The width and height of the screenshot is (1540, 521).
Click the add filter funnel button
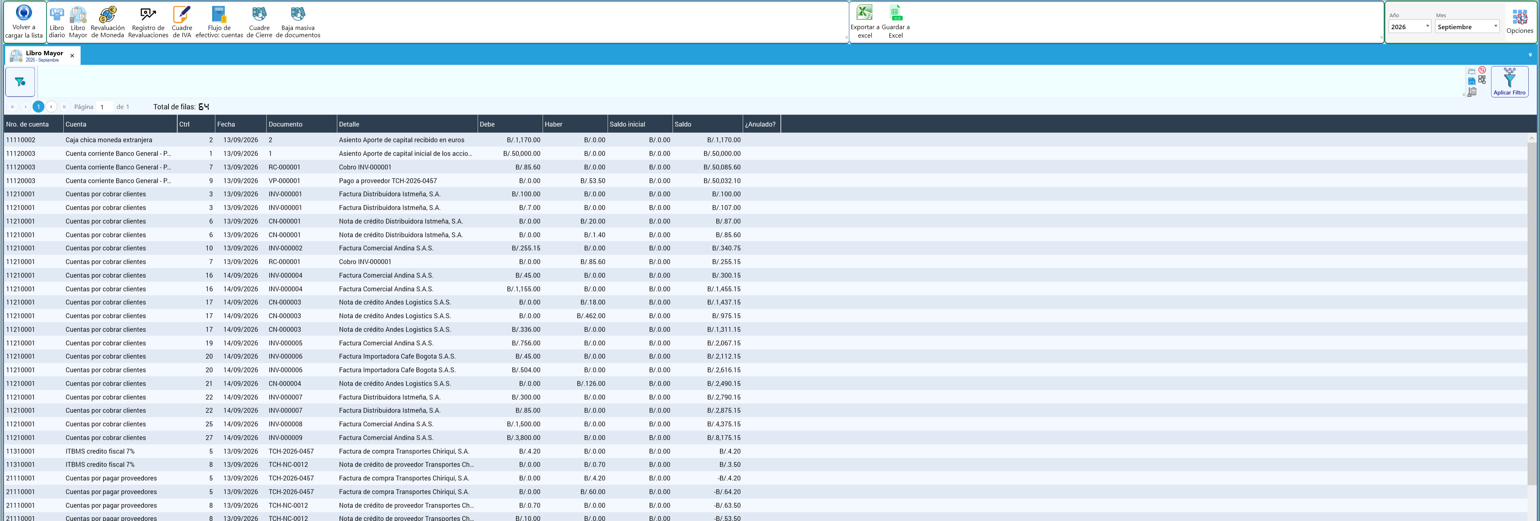click(20, 82)
